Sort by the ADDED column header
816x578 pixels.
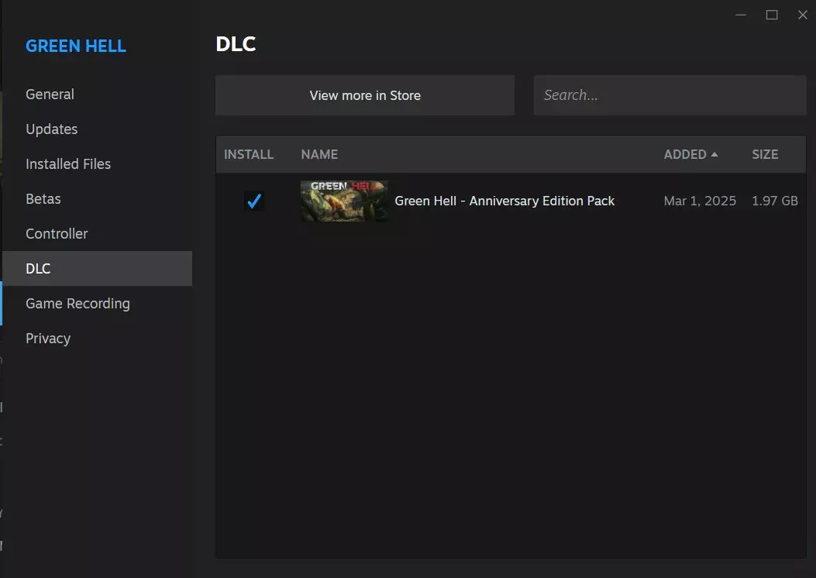[690, 154]
